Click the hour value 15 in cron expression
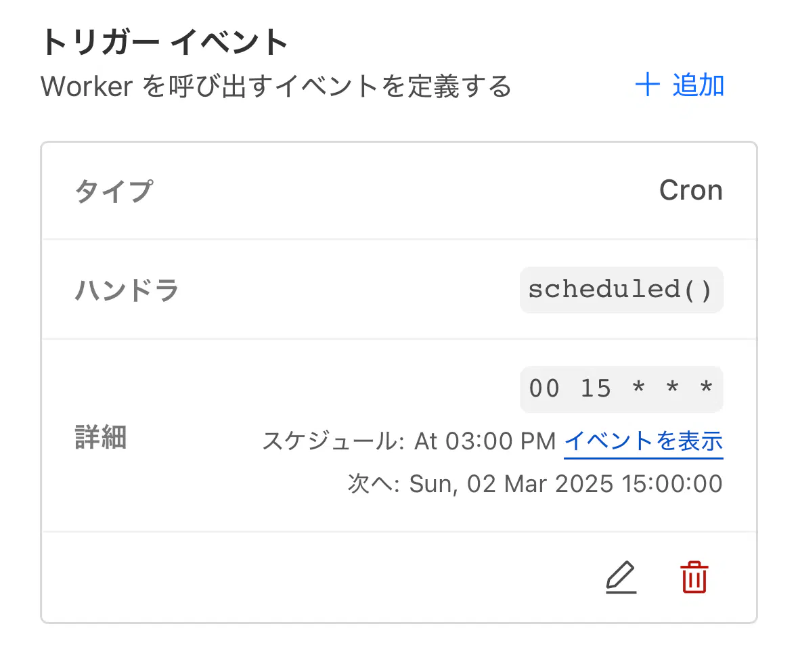Screen dimensions: 798x647 pos(596,388)
